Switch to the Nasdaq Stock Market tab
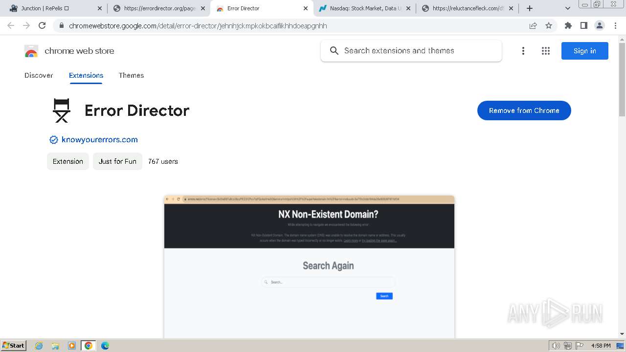This screenshot has width=626, height=352. click(x=364, y=8)
